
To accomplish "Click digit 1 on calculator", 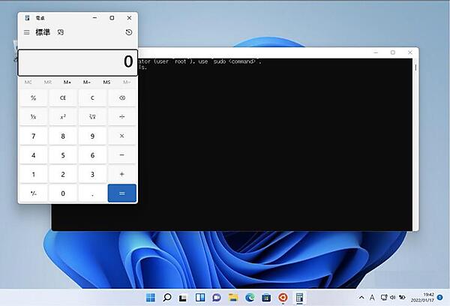I will pyautogui.click(x=33, y=174).
